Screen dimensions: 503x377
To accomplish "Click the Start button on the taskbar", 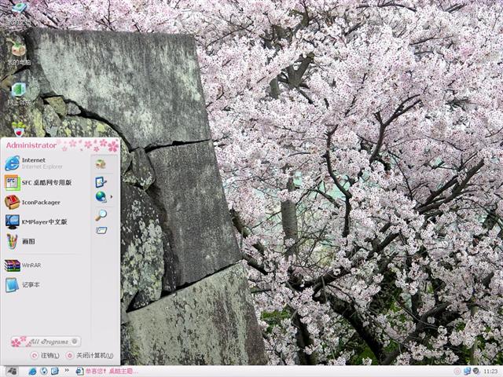I will [x=12, y=372].
